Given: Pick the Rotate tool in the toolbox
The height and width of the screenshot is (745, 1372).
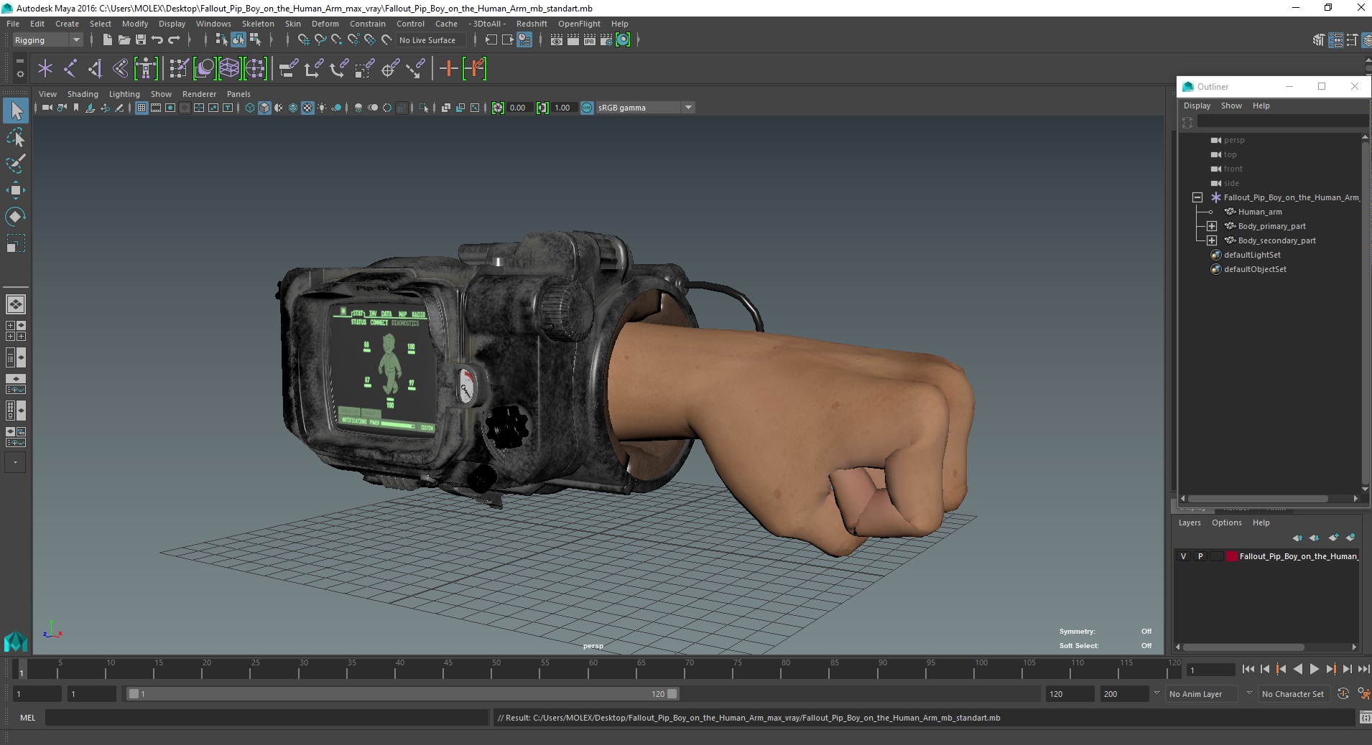Looking at the screenshot, I should point(16,217).
